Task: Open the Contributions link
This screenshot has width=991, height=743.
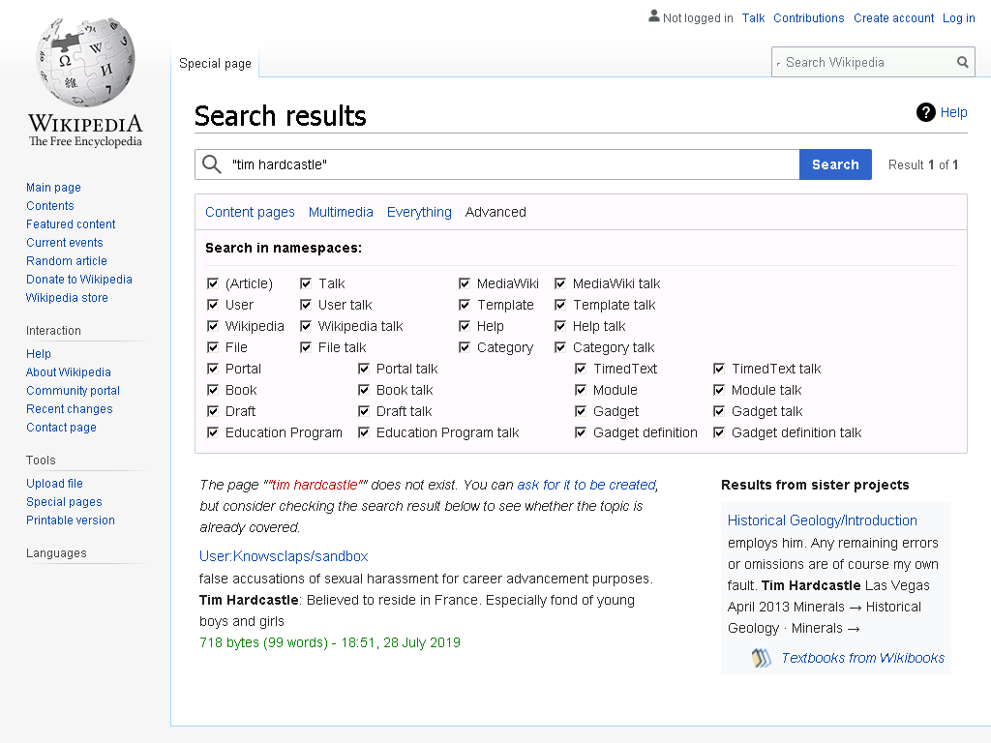Action: tap(809, 17)
